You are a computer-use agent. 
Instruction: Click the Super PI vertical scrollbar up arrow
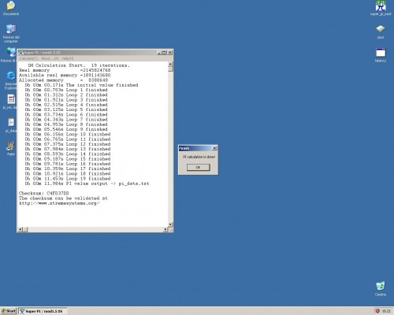point(170,64)
